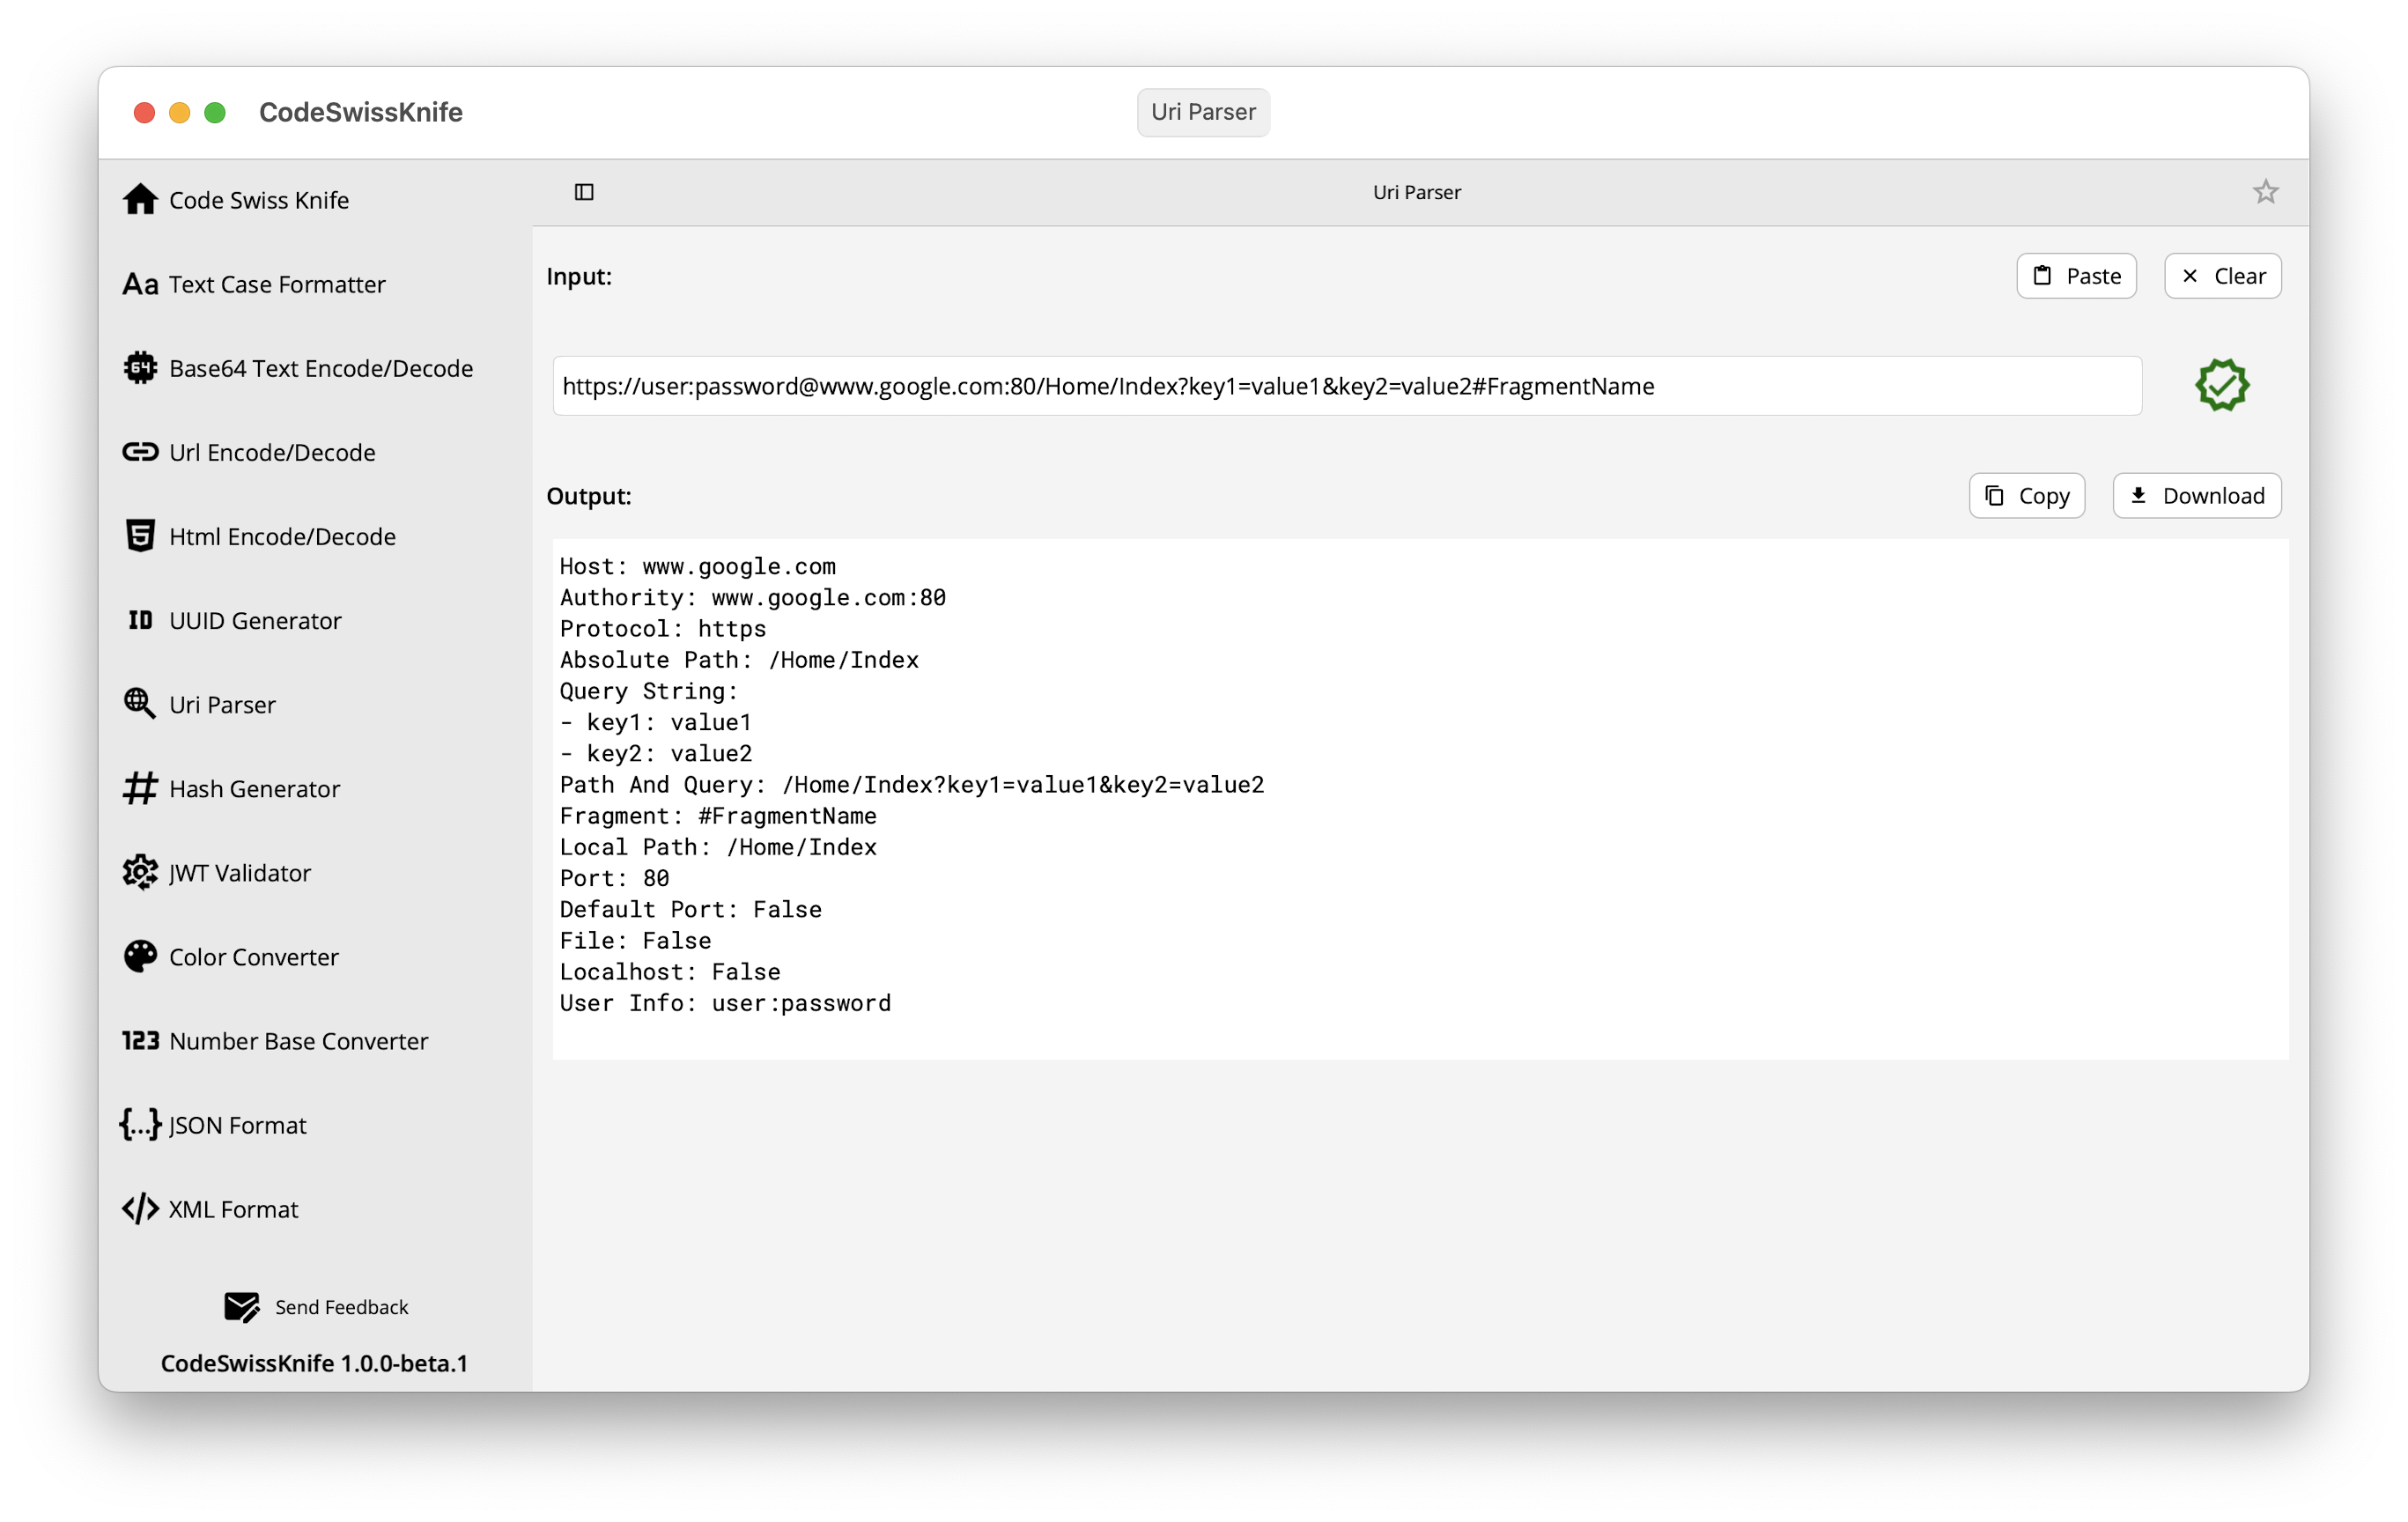
Task: Open JWT Validator tool
Action: click(x=240, y=872)
